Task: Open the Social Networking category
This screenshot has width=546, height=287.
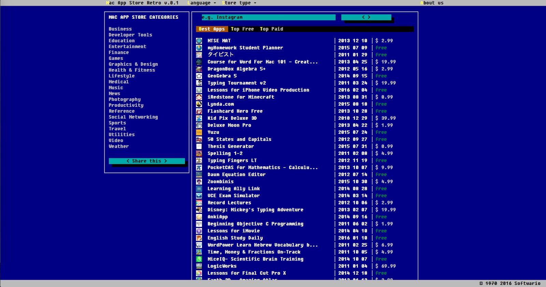Action: coord(133,117)
